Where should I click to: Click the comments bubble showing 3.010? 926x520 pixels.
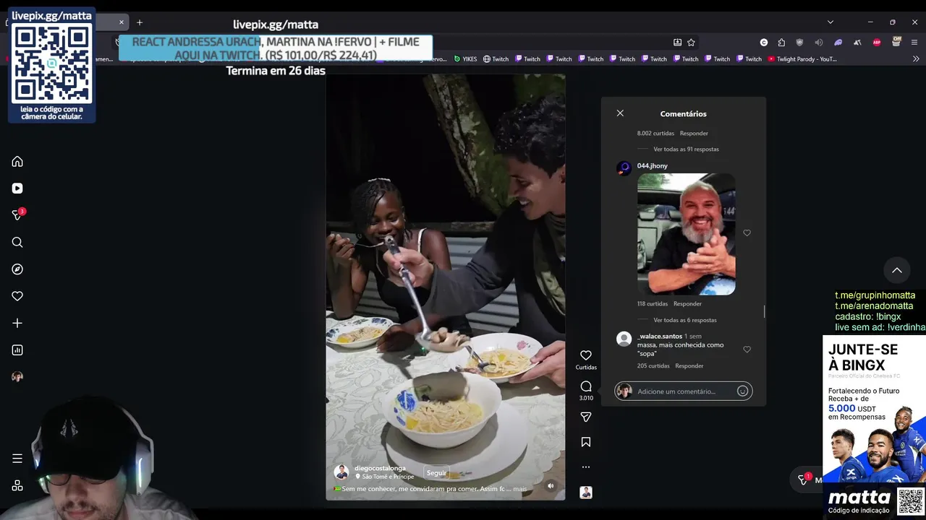586,386
